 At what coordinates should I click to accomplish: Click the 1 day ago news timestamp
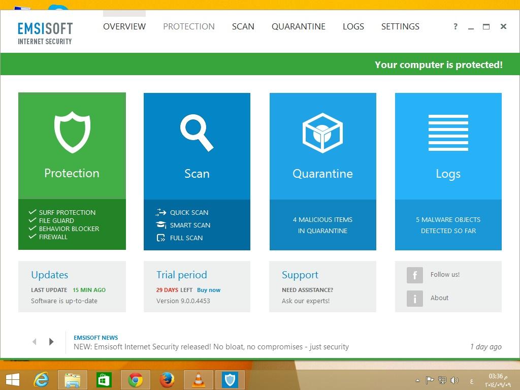486,347
